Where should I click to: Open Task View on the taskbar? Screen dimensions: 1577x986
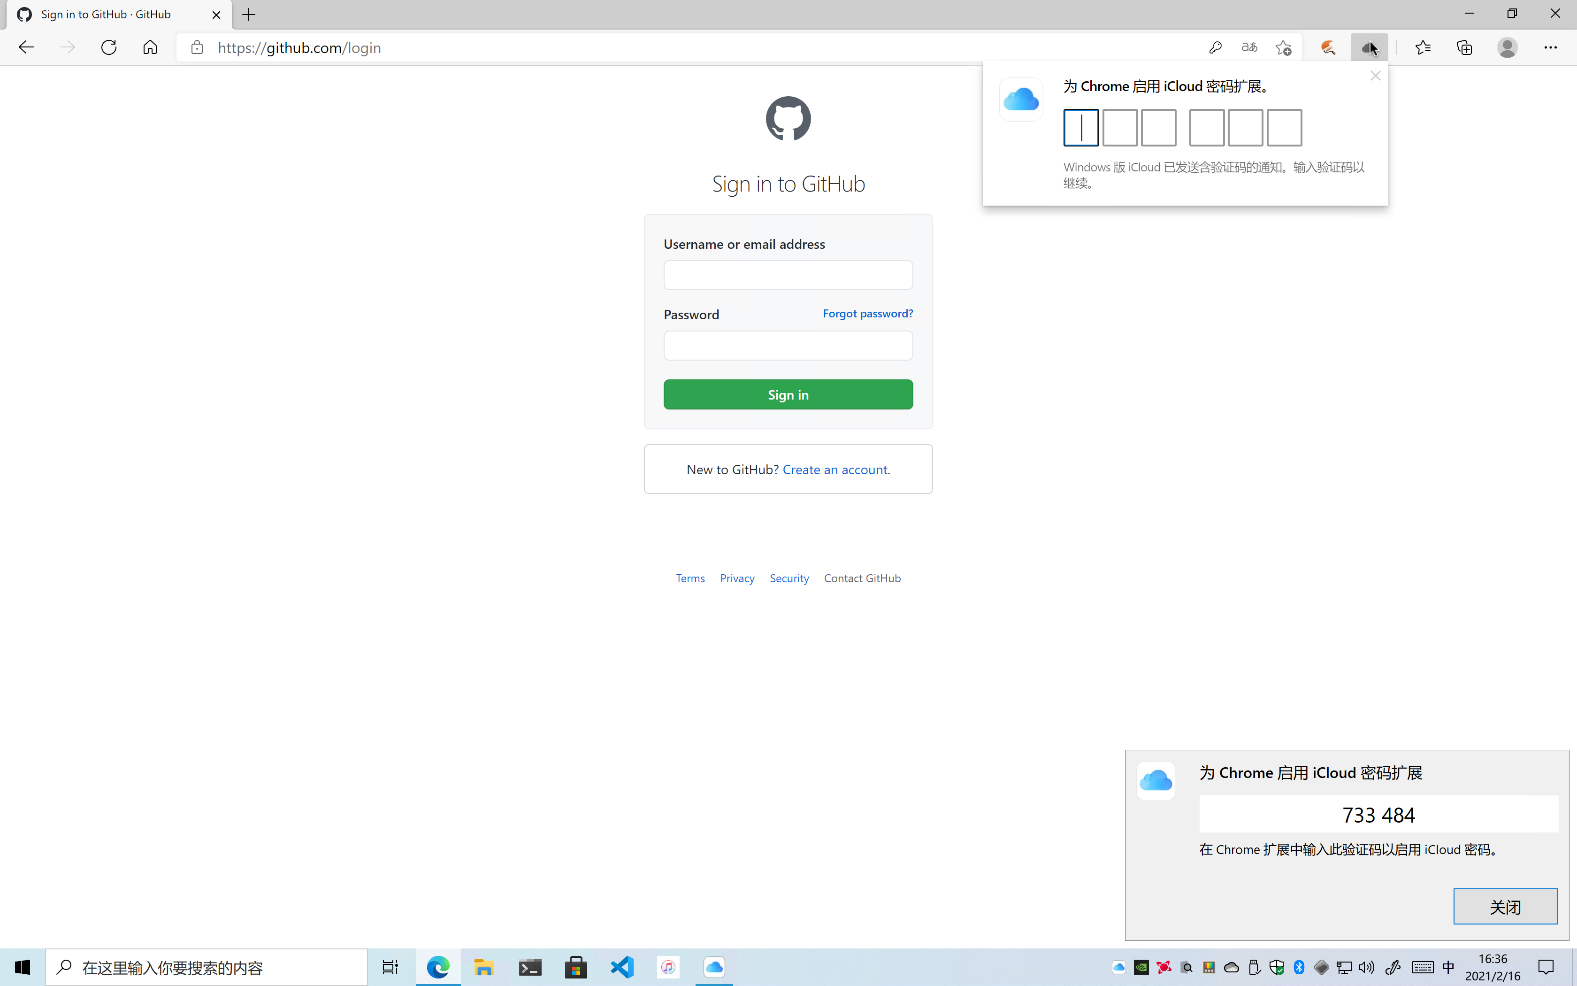[x=390, y=968]
